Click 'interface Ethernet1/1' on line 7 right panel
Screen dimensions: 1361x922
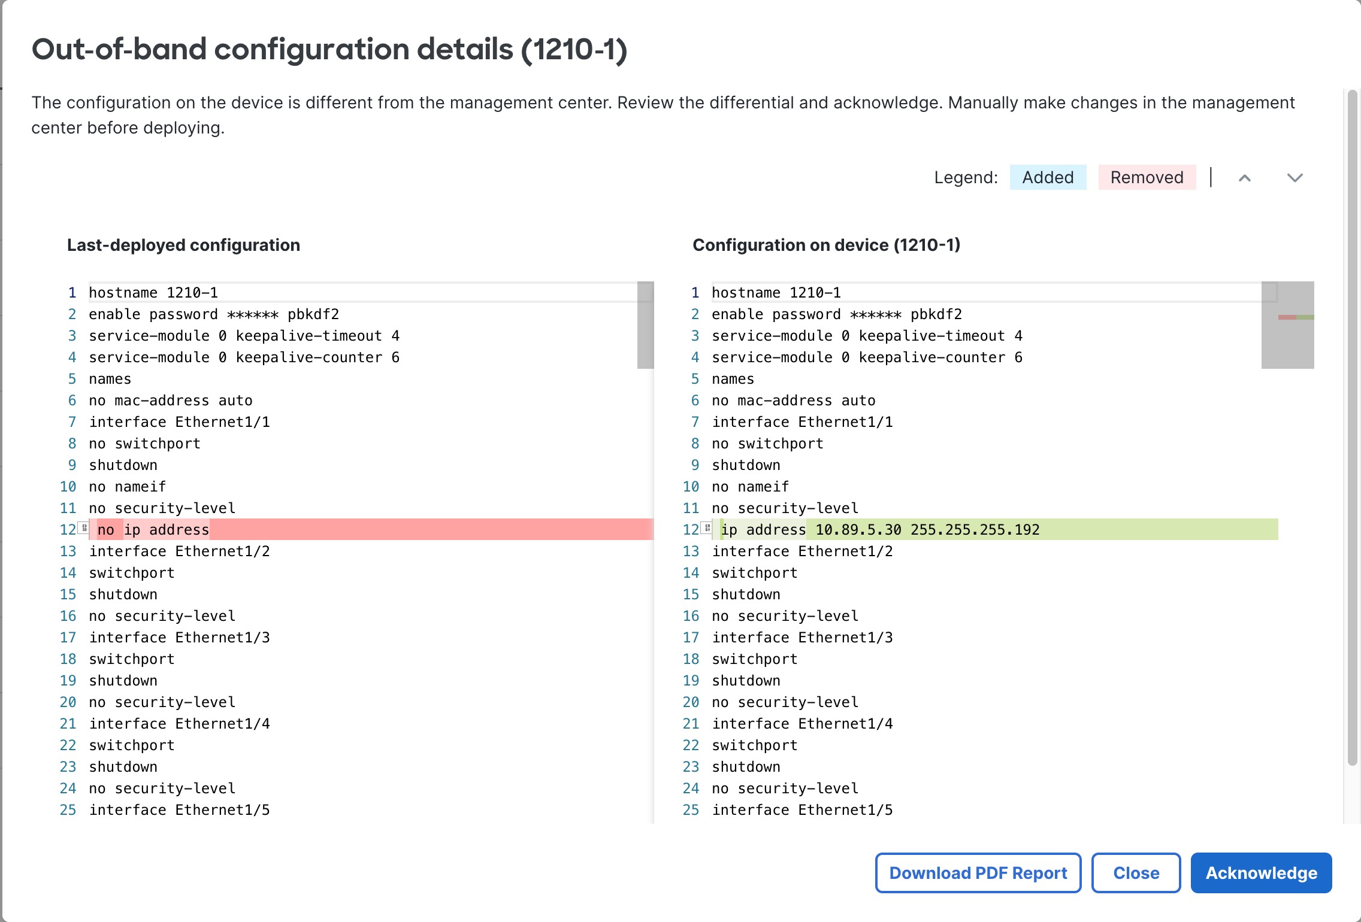pyautogui.click(x=803, y=421)
